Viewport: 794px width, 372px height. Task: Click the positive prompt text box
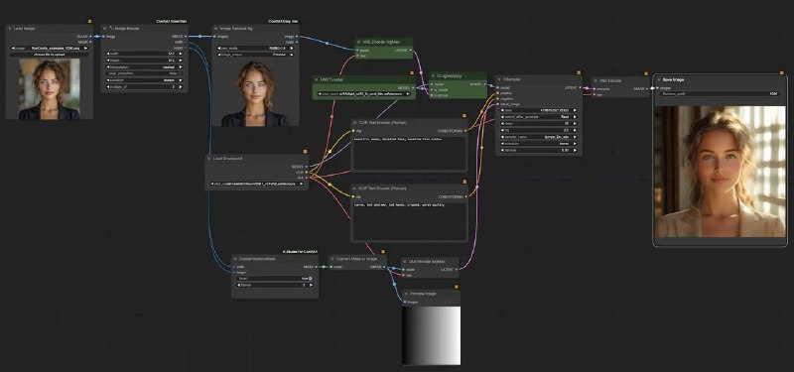click(x=409, y=153)
